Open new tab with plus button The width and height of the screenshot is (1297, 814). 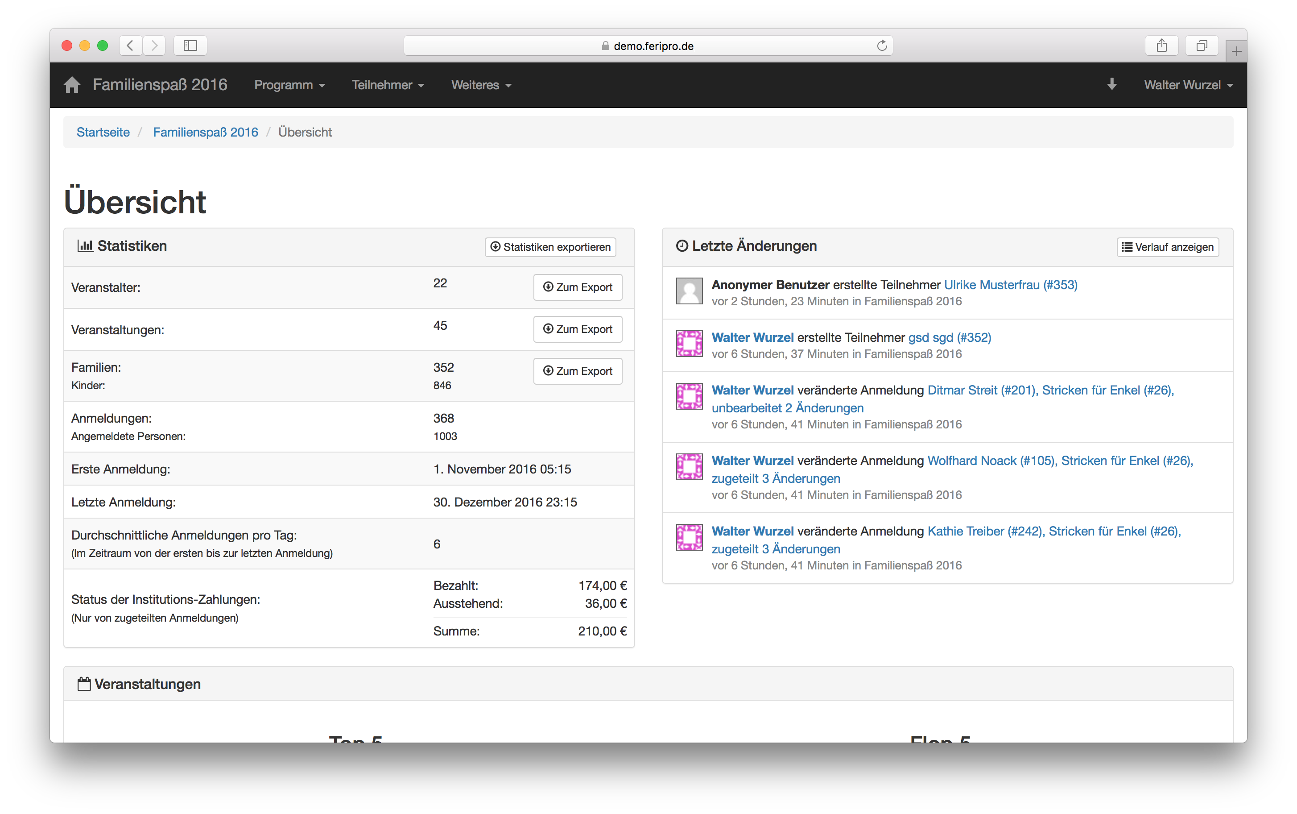coord(1236,52)
